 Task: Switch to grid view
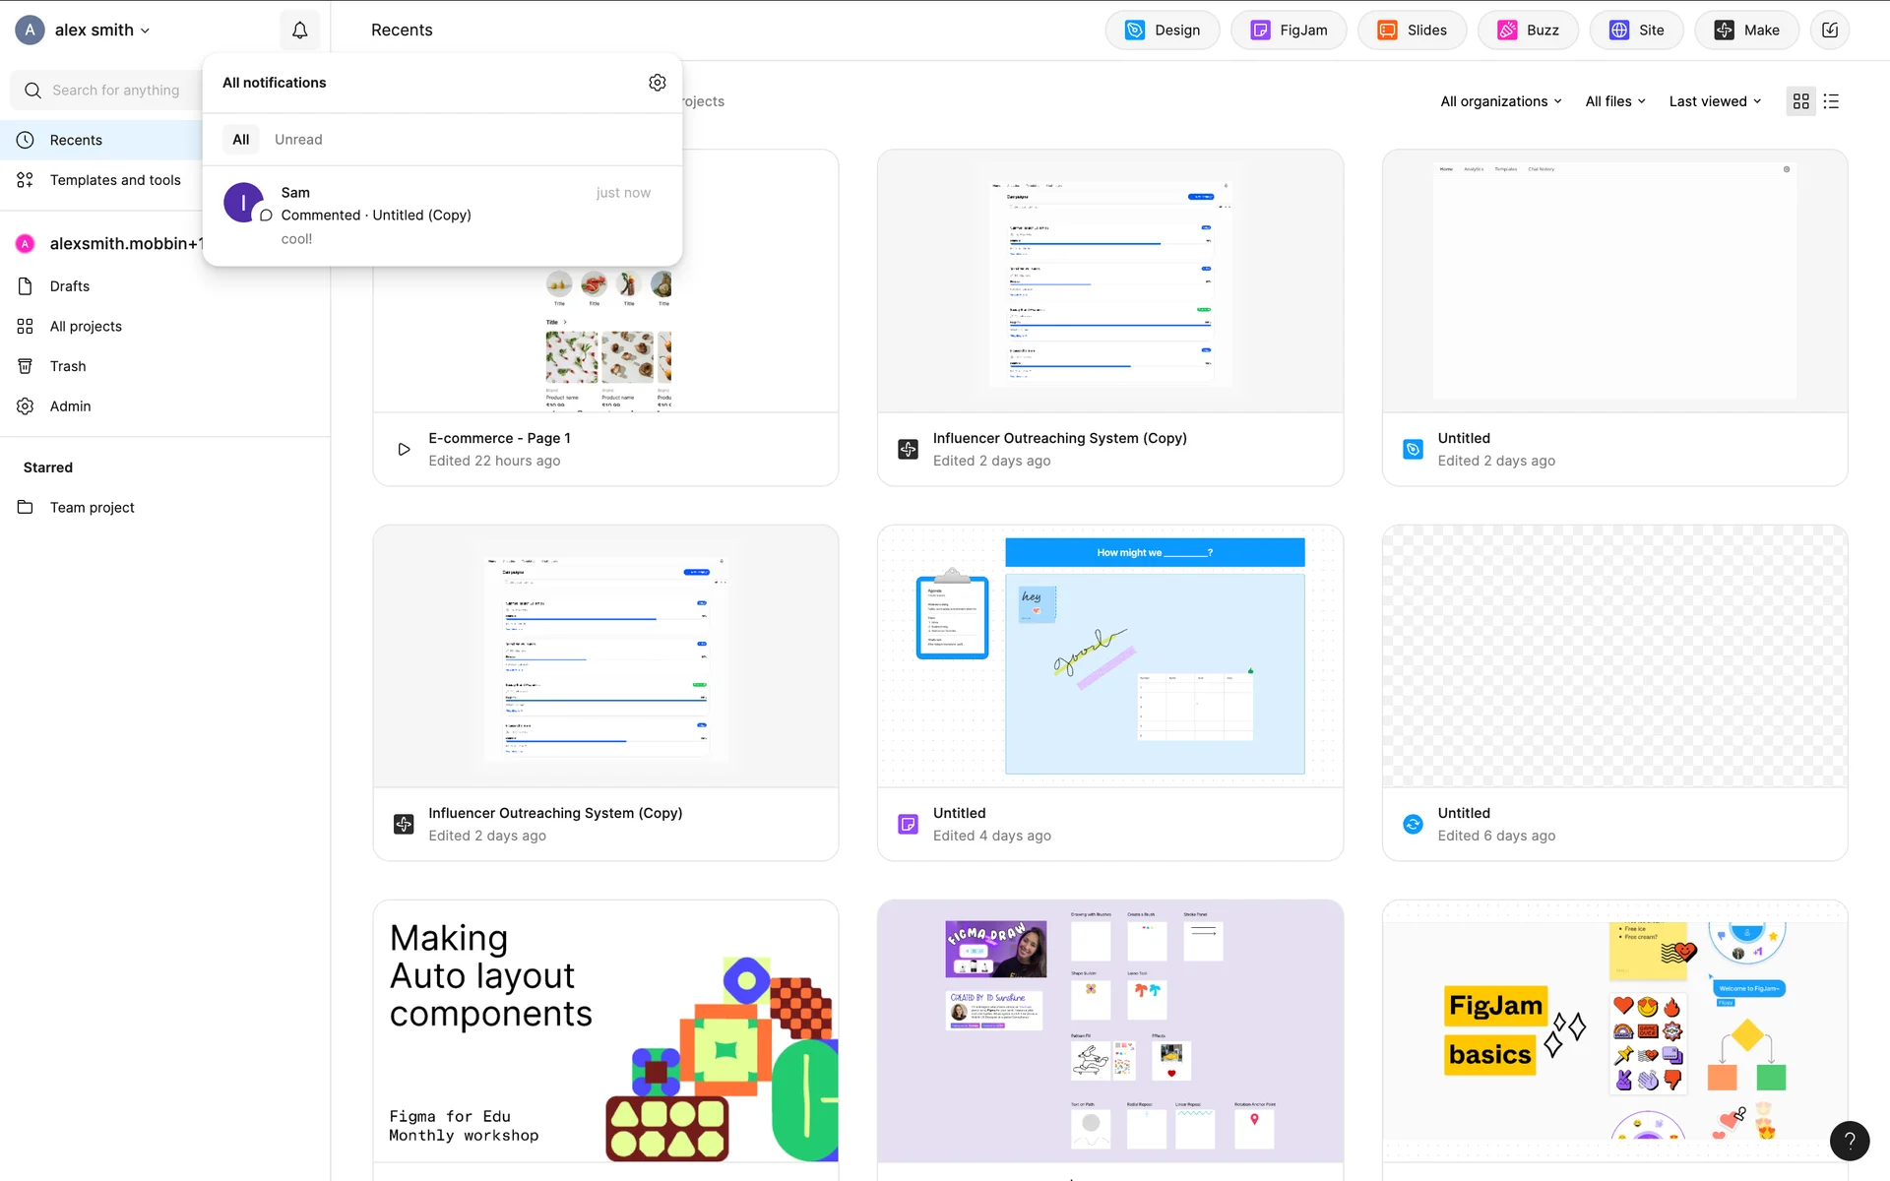pos(1801,101)
